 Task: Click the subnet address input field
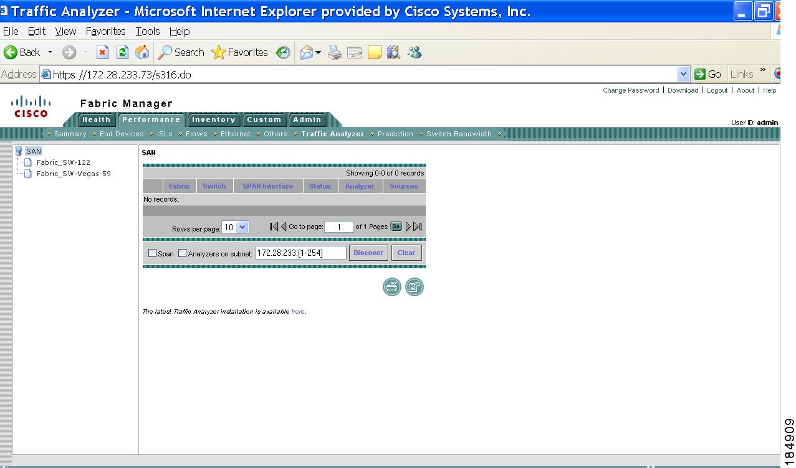[x=300, y=253]
